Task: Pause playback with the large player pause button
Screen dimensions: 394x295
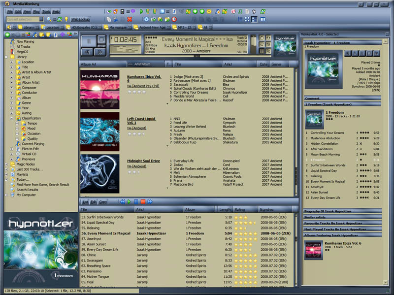Action: coord(89,41)
